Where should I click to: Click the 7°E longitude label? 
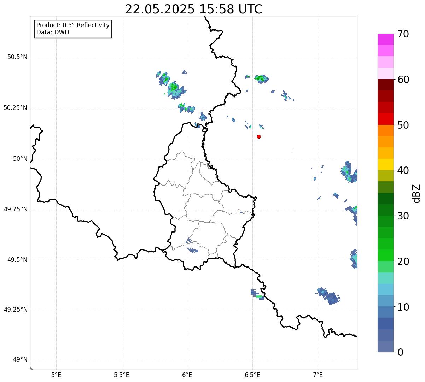(x=318, y=375)
